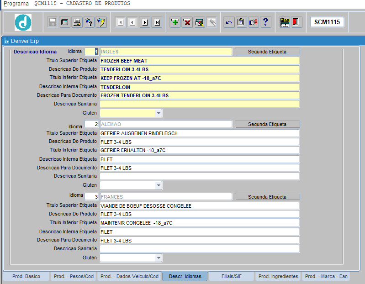The height and width of the screenshot is (284, 365).
Task: Click the 'Descricao Idioma' section heading
Action: point(35,52)
